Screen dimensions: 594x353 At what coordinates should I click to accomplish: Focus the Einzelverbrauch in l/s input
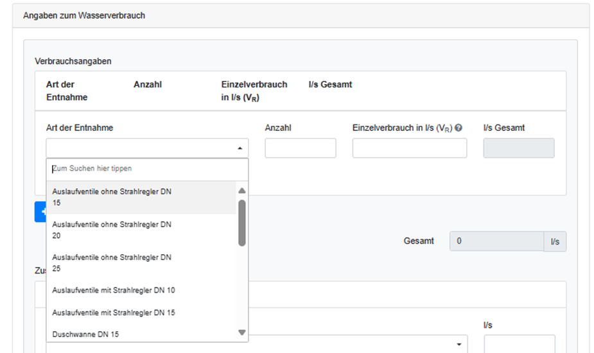click(409, 148)
